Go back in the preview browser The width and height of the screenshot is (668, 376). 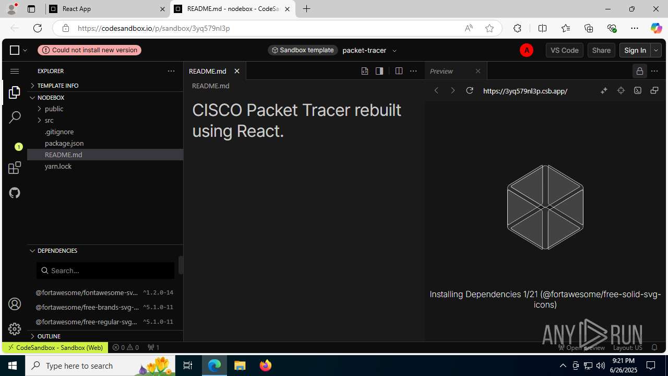click(x=437, y=90)
